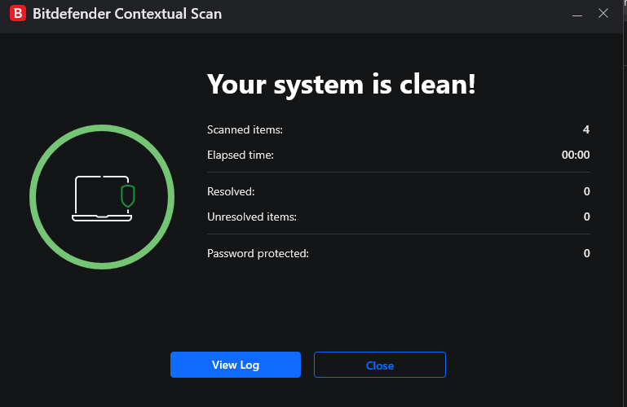Click the Resolved count value
627x407 pixels.
pos(586,192)
